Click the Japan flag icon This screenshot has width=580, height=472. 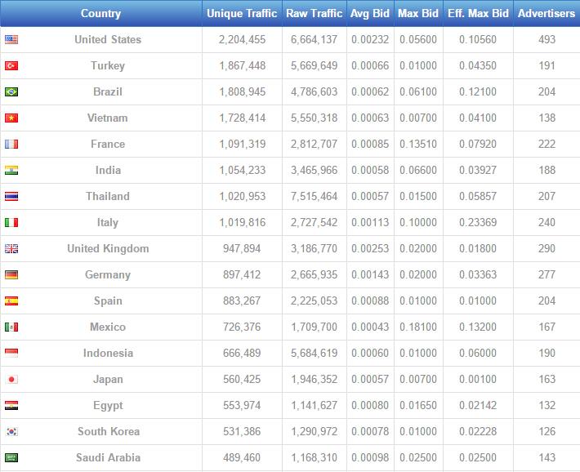coord(11,379)
